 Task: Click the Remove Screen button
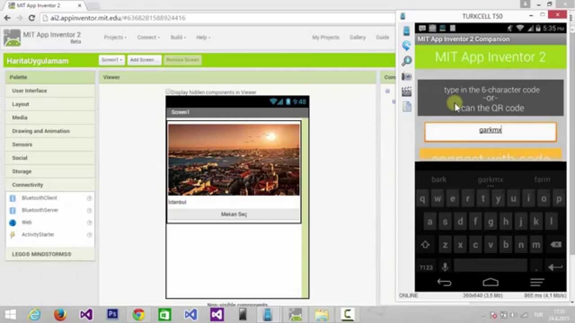182,60
